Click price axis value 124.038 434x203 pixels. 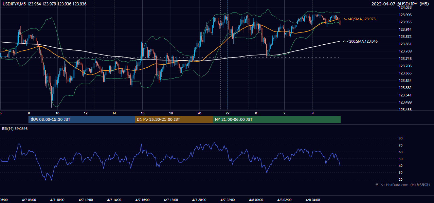pos(405,7)
